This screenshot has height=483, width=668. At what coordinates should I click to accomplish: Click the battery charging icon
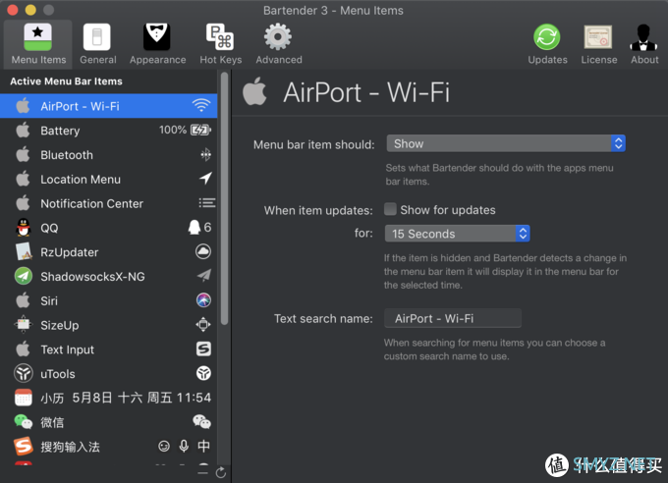pyautogui.click(x=200, y=130)
